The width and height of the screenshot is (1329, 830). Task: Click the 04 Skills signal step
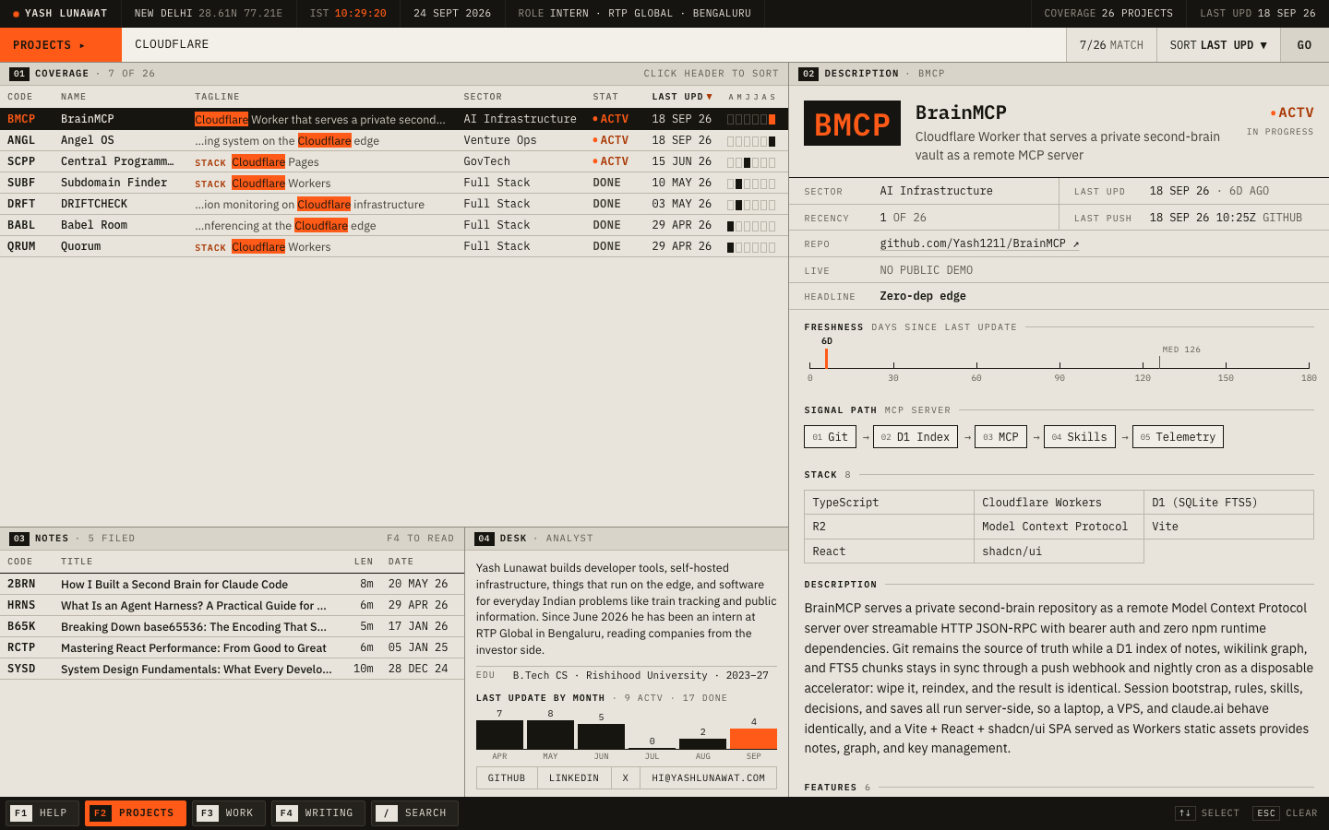[x=1079, y=437]
